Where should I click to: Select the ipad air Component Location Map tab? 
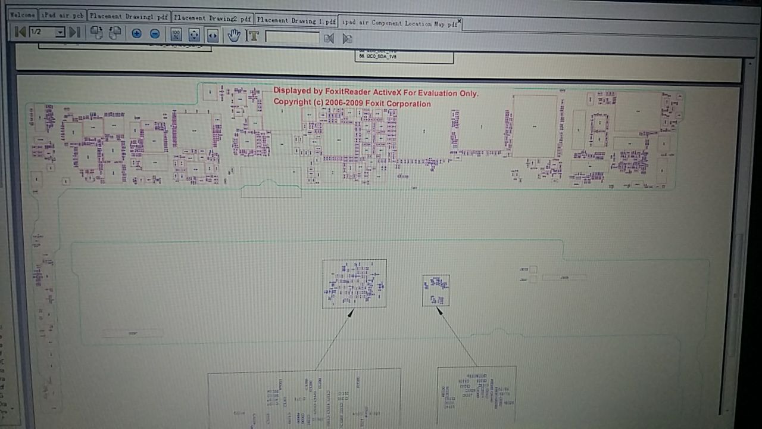[399, 23]
